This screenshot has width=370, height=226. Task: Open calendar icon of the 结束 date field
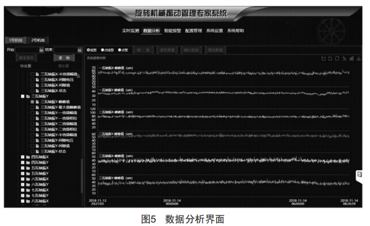tap(79, 50)
